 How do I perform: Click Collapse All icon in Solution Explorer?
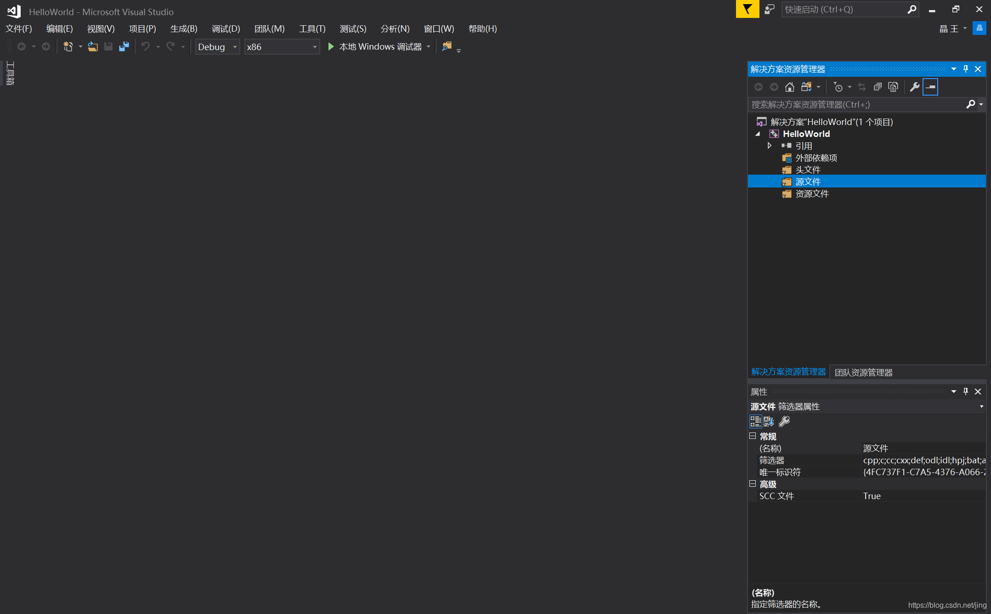878,87
